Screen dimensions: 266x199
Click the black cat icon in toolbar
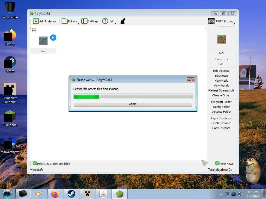pos(123,21)
